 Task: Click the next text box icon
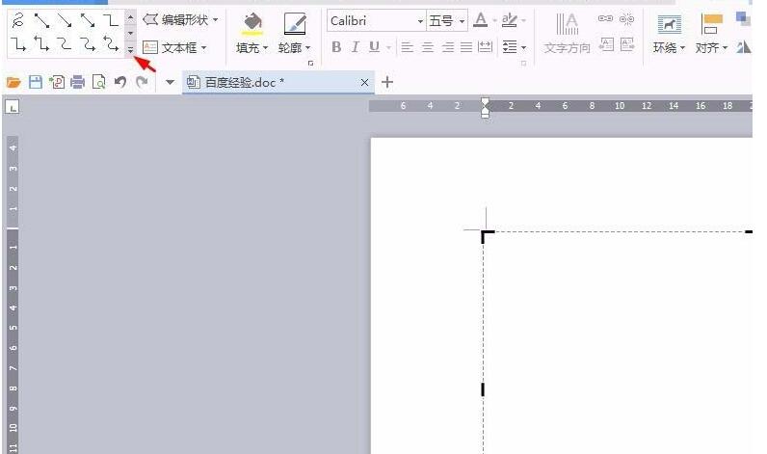point(627,44)
